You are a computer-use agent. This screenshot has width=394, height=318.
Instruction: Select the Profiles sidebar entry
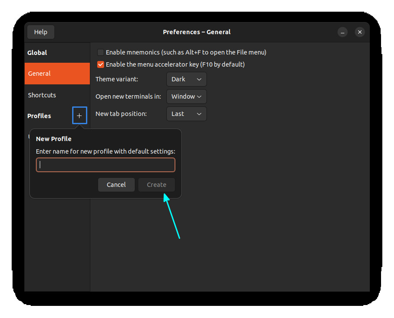39,116
